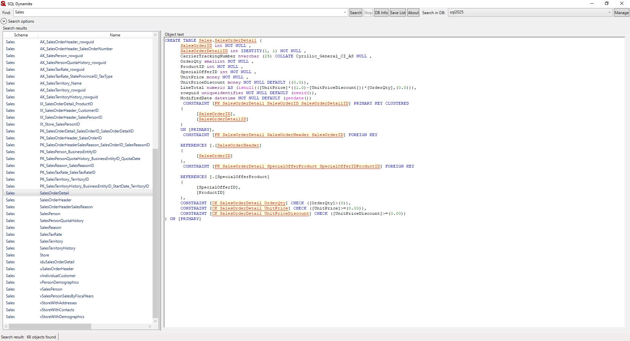Open the DB Info dialog
Viewport: 630px width, 341px height.
pyautogui.click(x=381, y=13)
